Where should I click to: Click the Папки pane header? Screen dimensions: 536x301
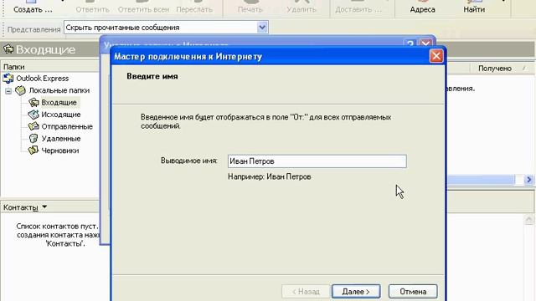pos(50,67)
